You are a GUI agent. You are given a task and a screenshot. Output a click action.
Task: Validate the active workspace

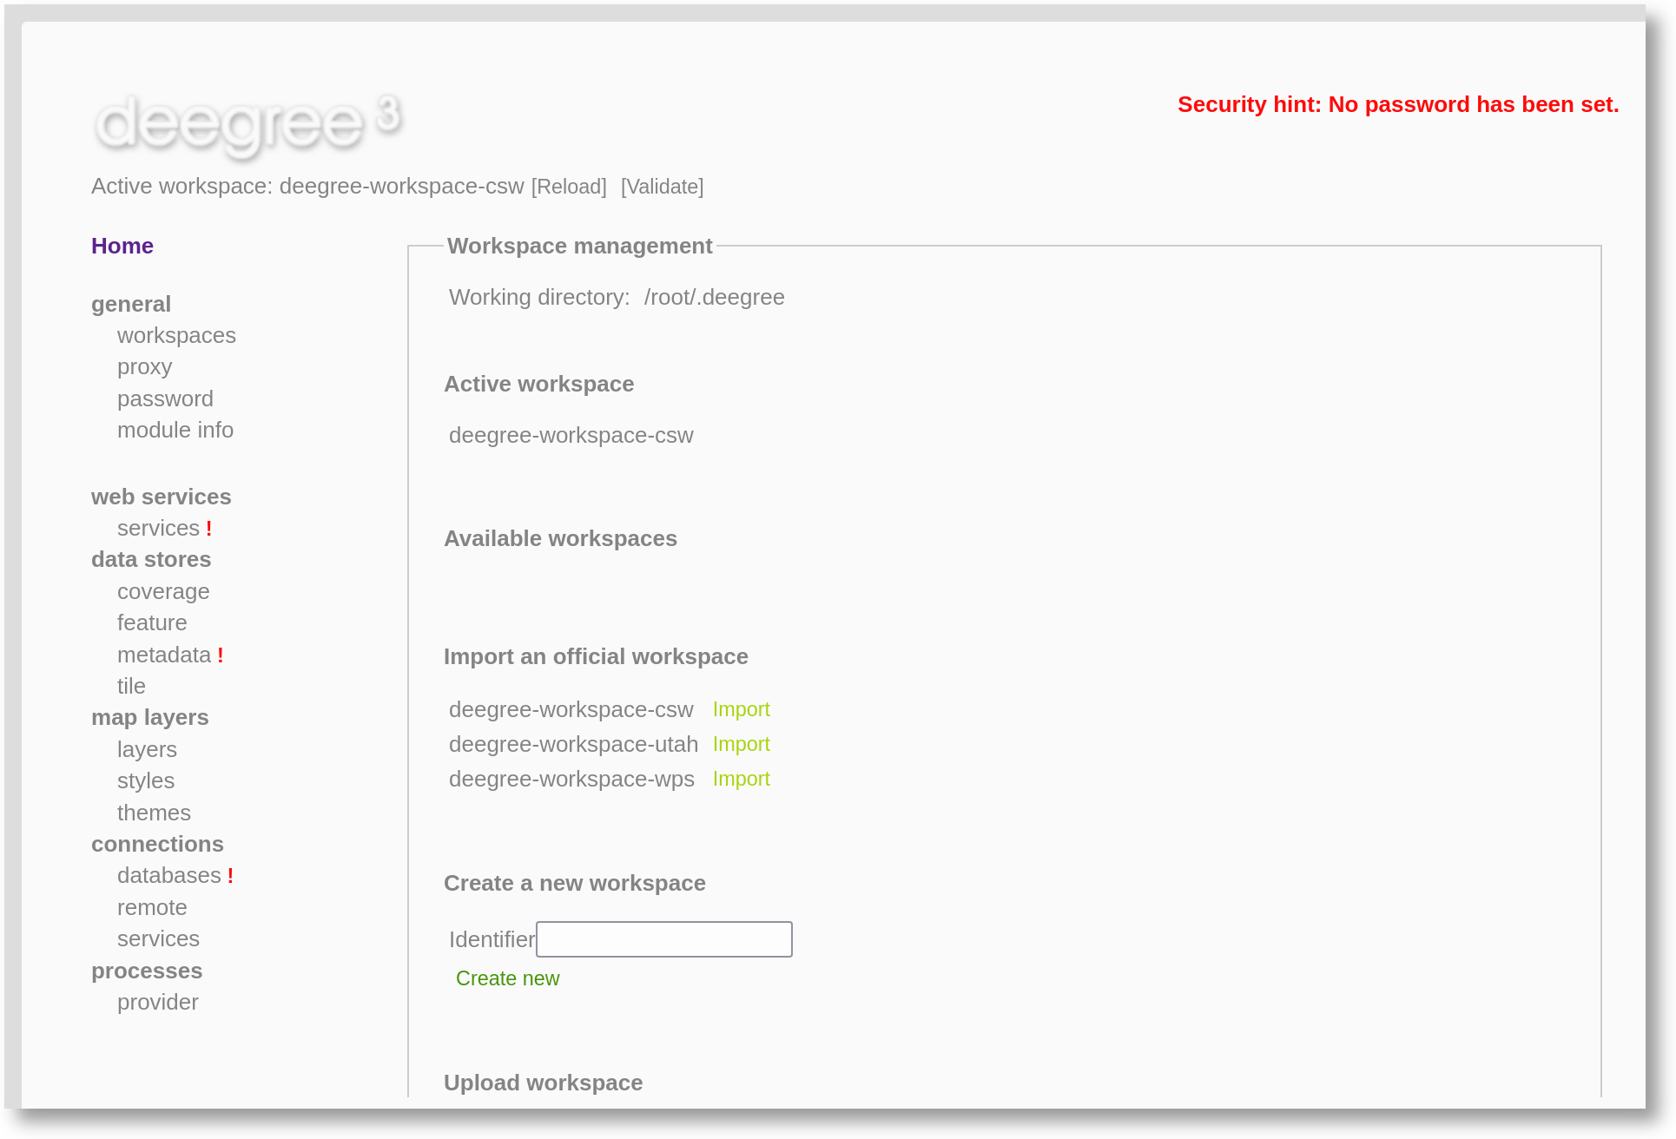click(x=662, y=186)
